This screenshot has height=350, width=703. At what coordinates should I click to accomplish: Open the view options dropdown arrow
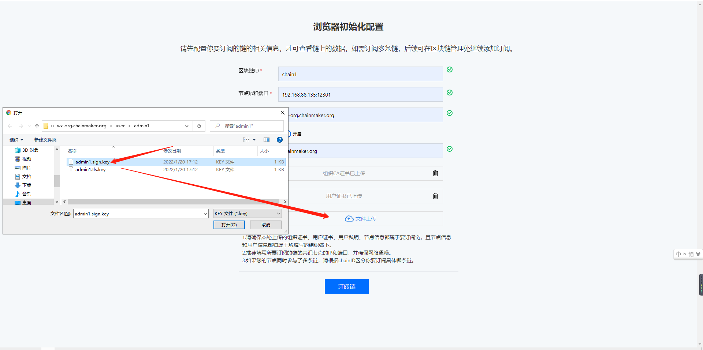point(254,140)
